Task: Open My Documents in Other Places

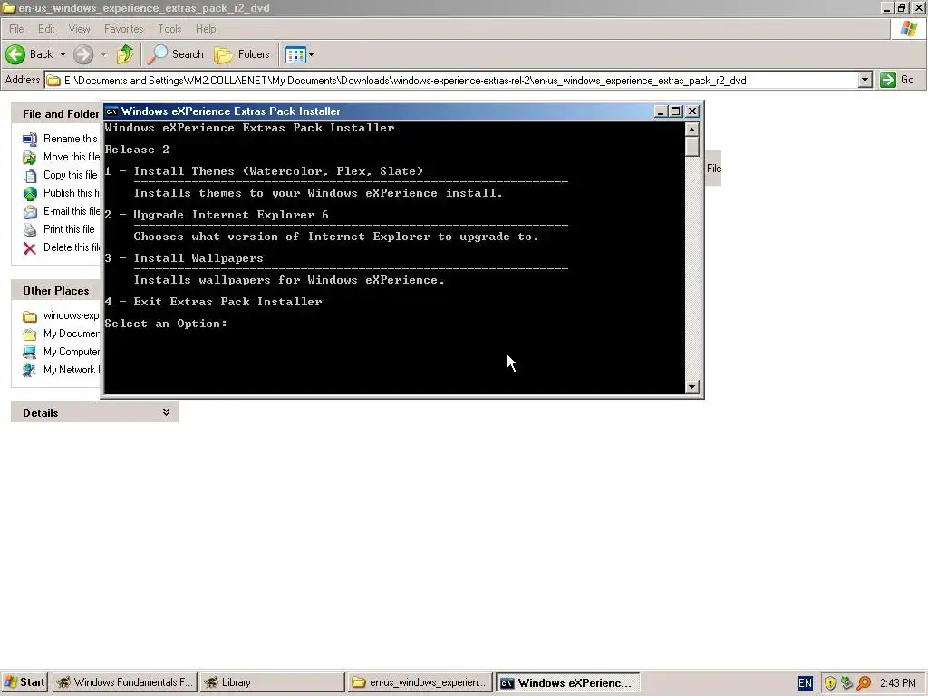Action: pyautogui.click(x=71, y=333)
